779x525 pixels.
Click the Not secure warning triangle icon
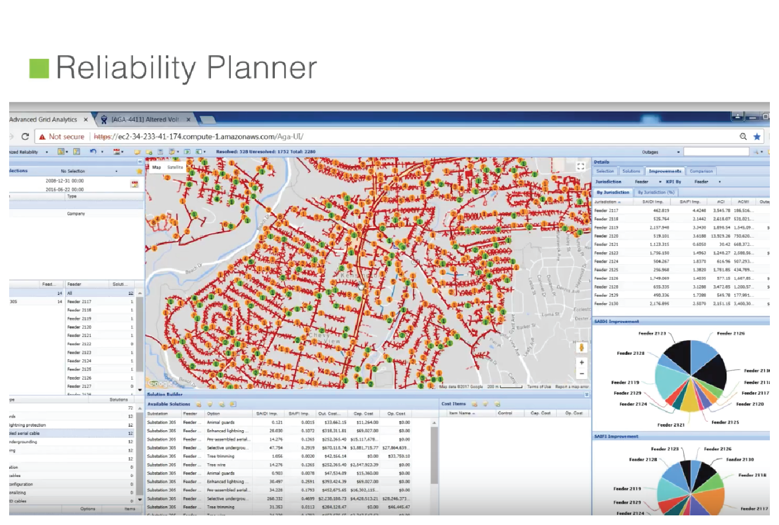(x=43, y=137)
